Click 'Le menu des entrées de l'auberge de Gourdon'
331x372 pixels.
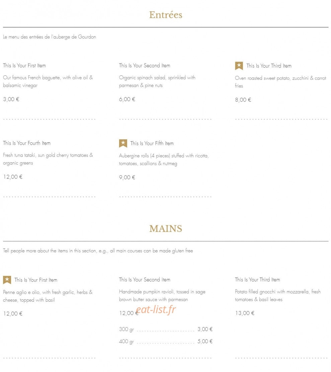(x=50, y=37)
